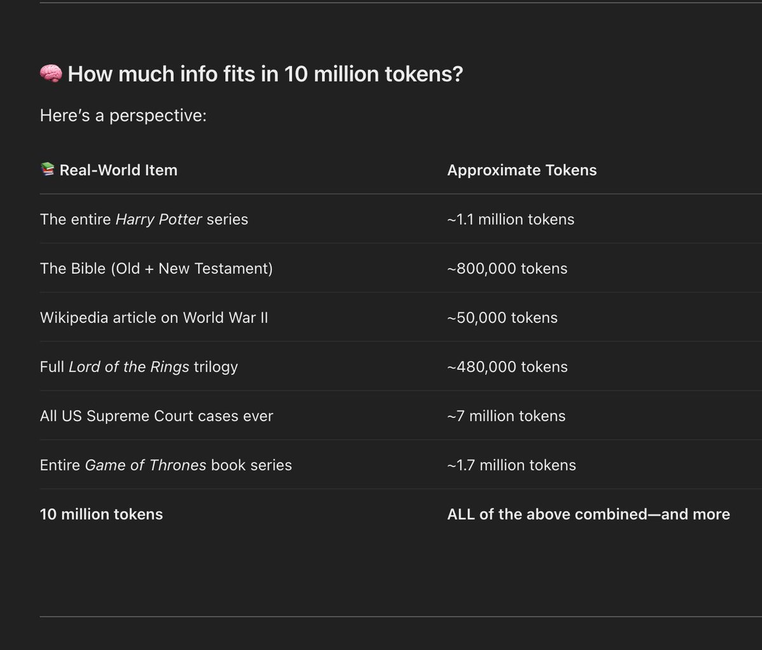Image resolution: width=762 pixels, height=650 pixels.
Task: Click the '~50,000 tokens' value
Action: 502,317
